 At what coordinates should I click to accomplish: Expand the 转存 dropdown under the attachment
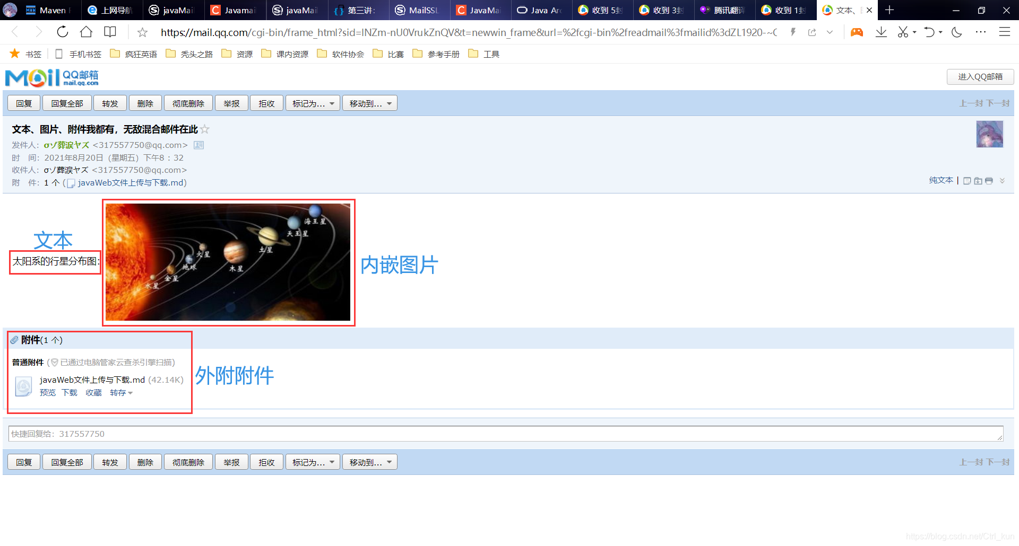tap(121, 393)
